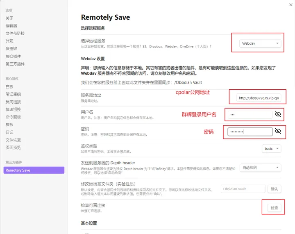Image resolution: width=295 pixels, height=234 pixels.
Task: Expand the 自动检测 Depth header dropdown
Action: coord(261,168)
